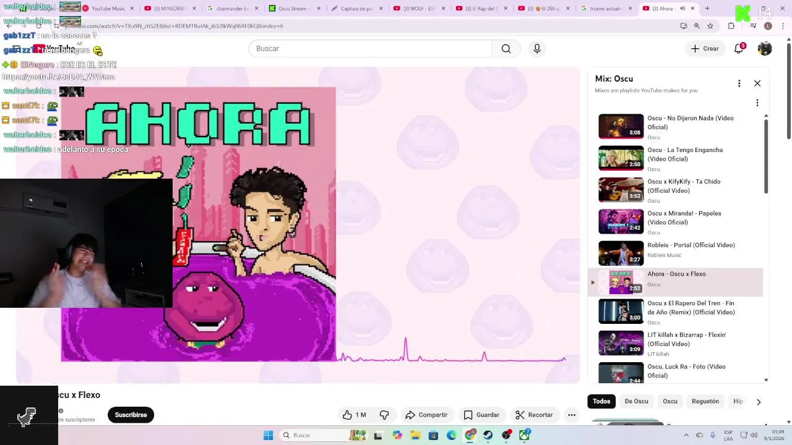
Task: Switch to El Rap del browser tab
Action: [482, 9]
